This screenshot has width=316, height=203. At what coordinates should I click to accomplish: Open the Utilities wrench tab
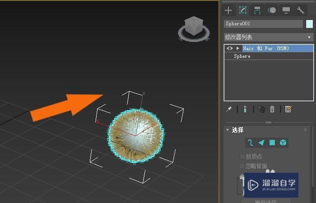click(300, 10)
